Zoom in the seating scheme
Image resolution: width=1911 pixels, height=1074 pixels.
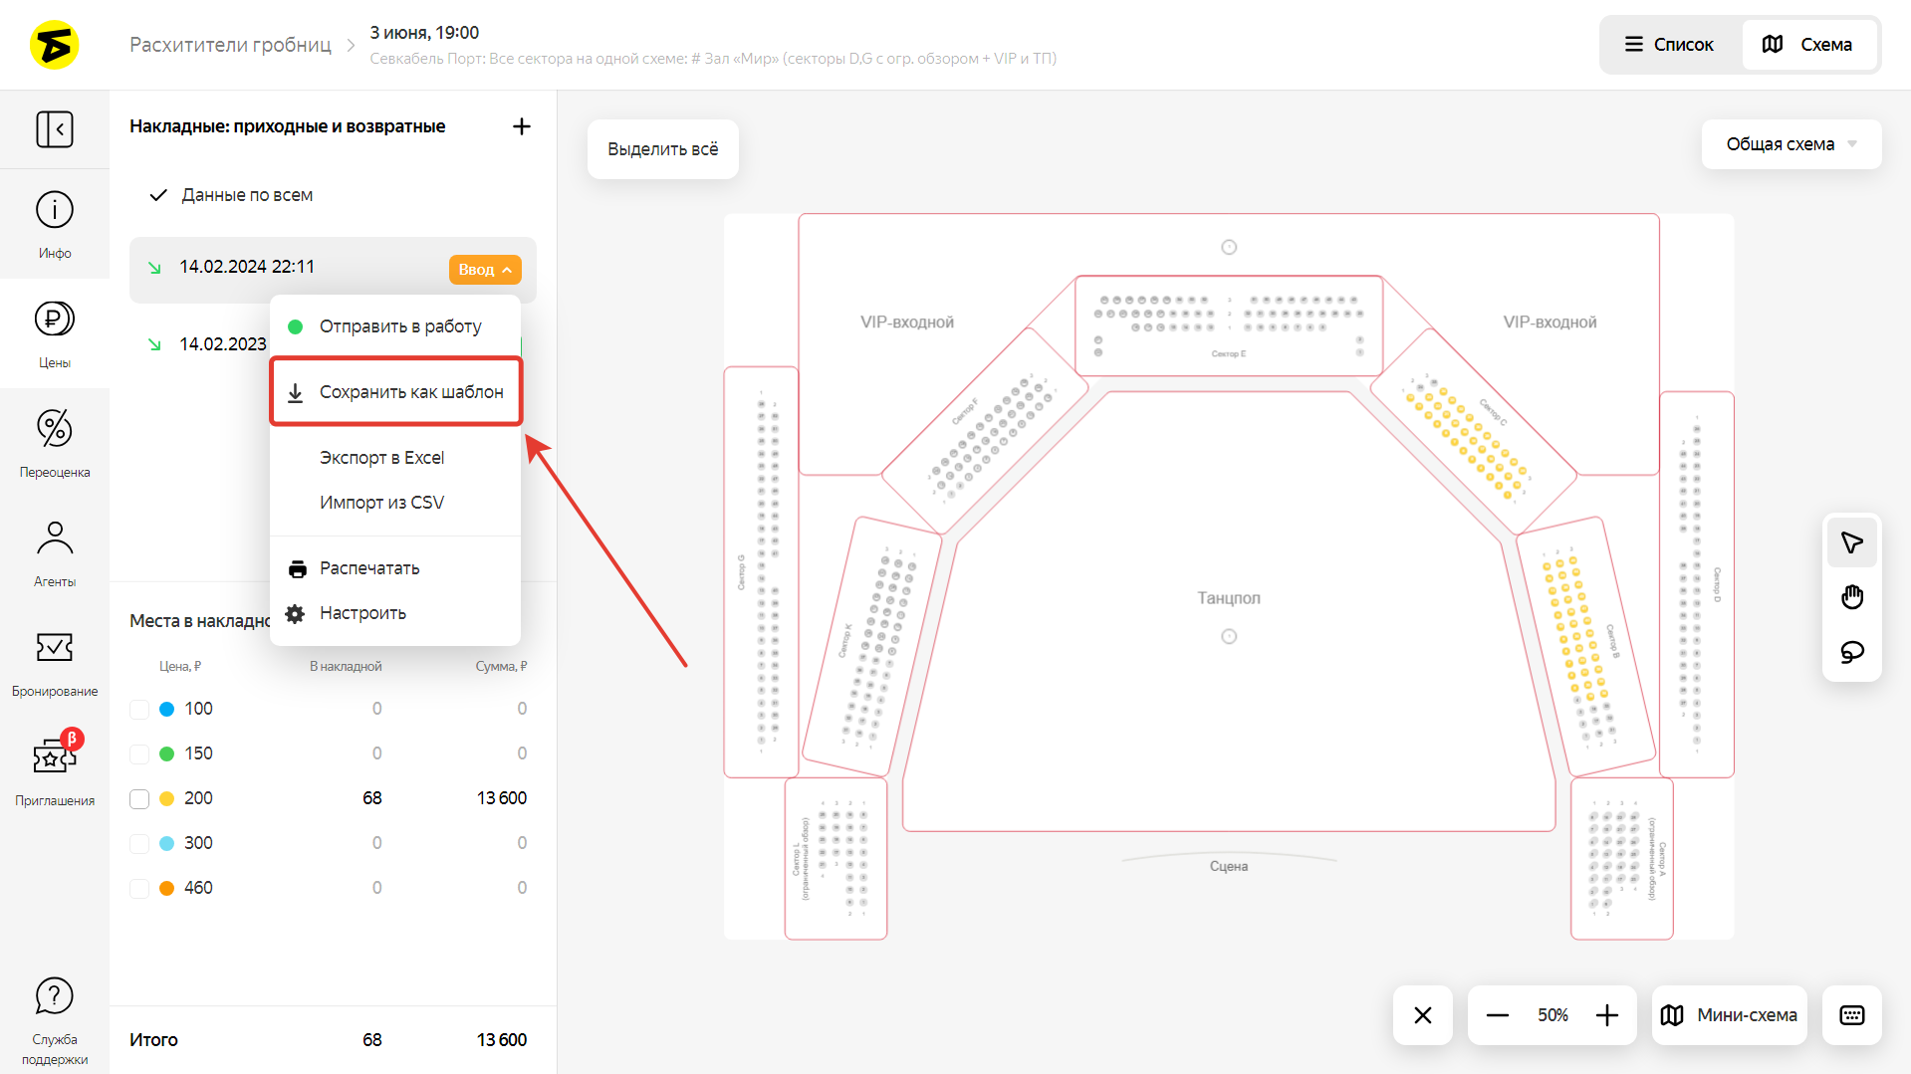tap(1606, 1015)
